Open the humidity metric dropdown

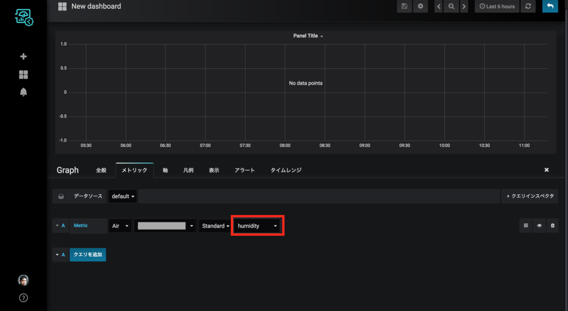click(x=257, y=226)
